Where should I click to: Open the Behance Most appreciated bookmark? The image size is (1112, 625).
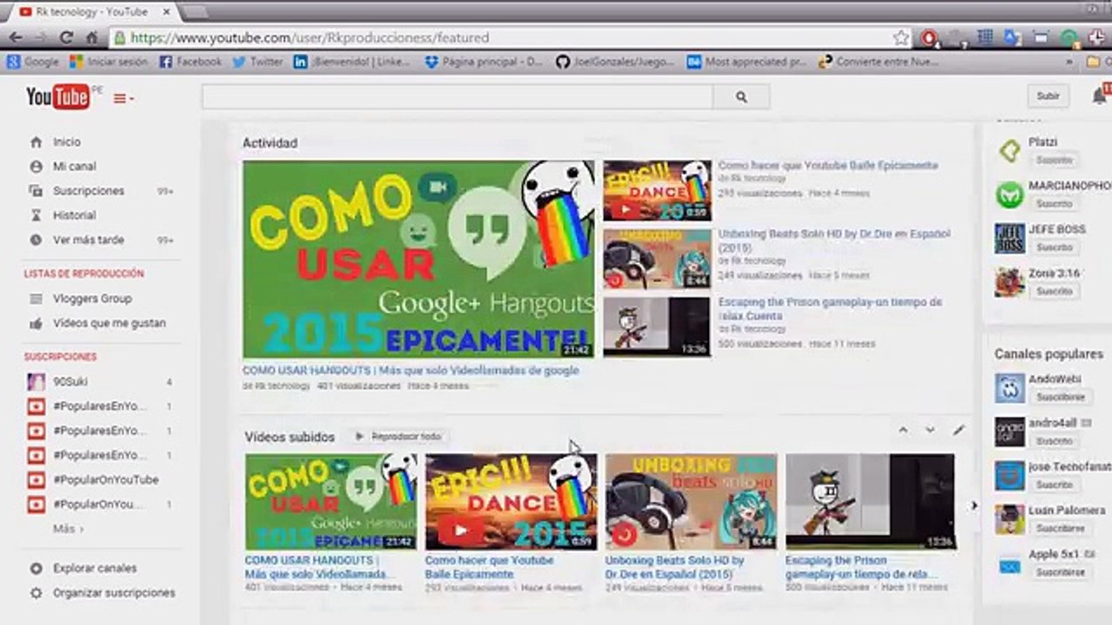click(747, 62)
